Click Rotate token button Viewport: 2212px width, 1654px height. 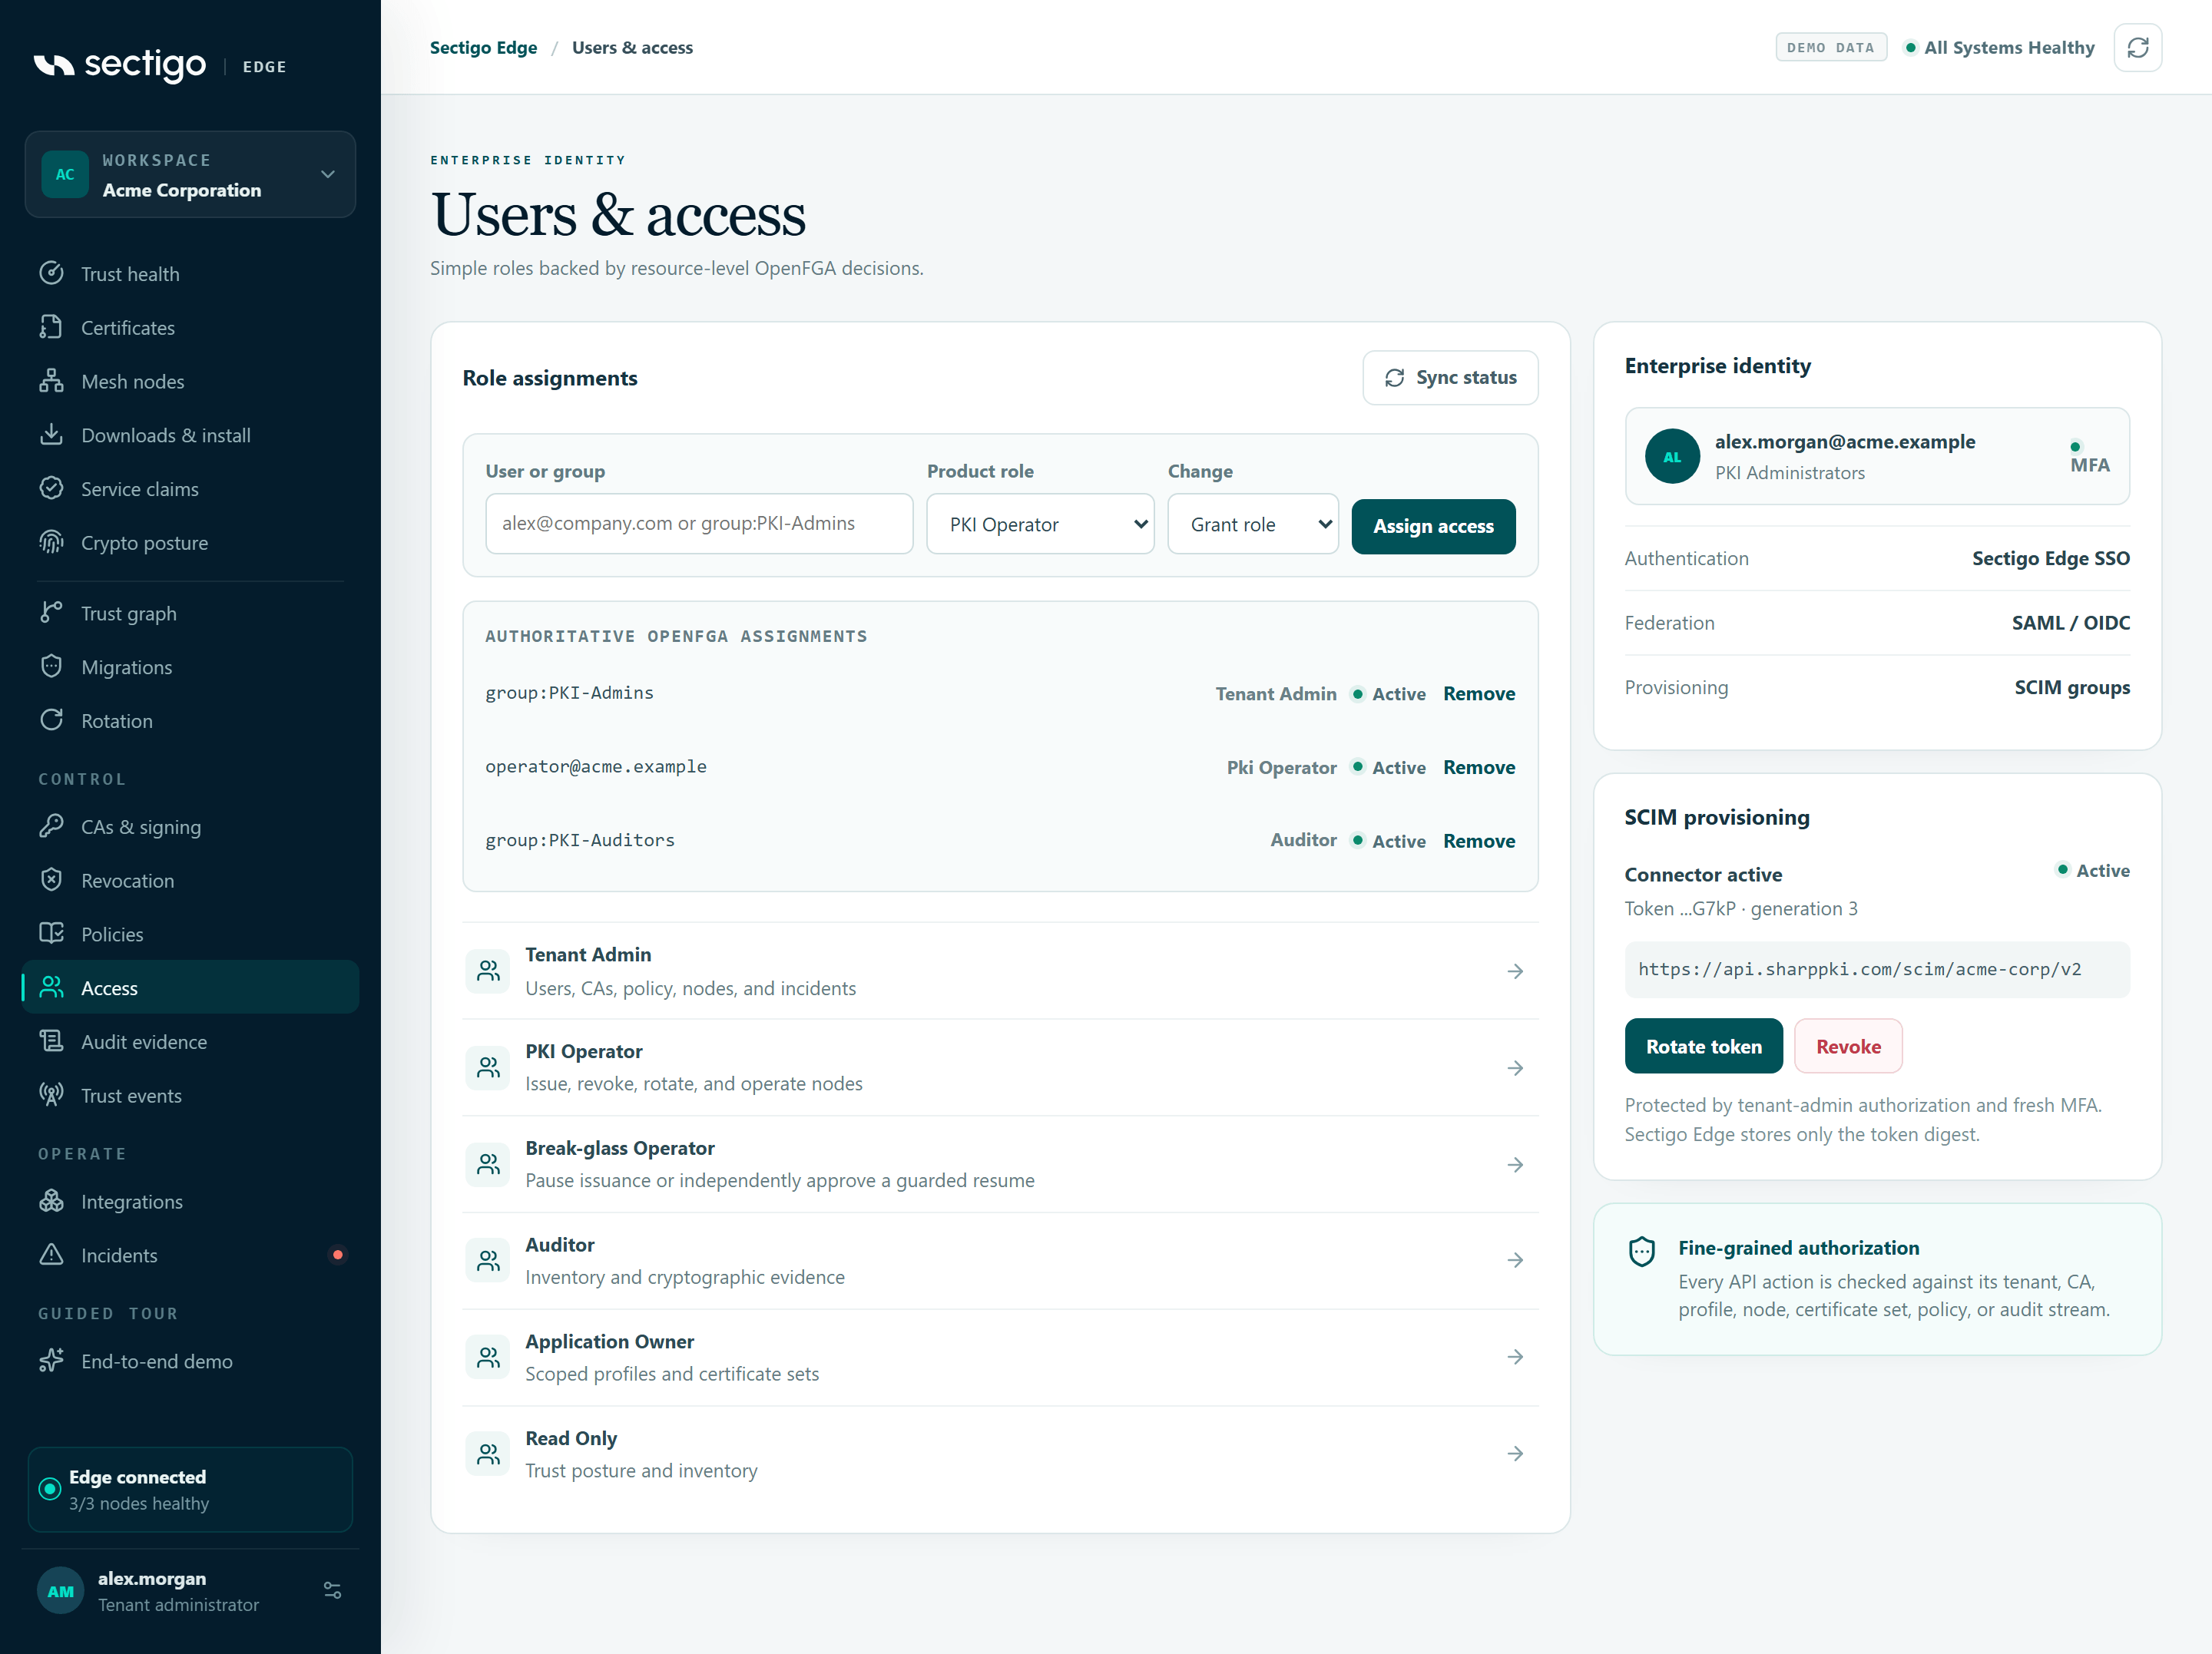coord(1703,1046)
